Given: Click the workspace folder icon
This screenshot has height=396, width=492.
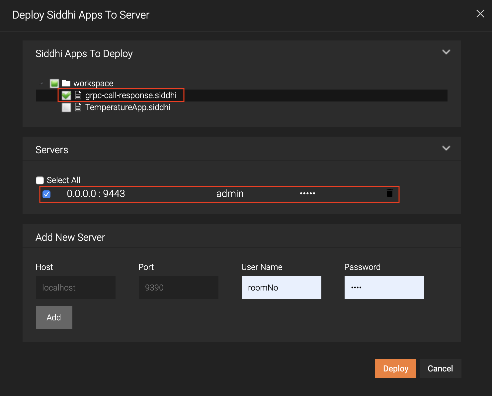Looking at the screenshot, I should coord(66,83).
